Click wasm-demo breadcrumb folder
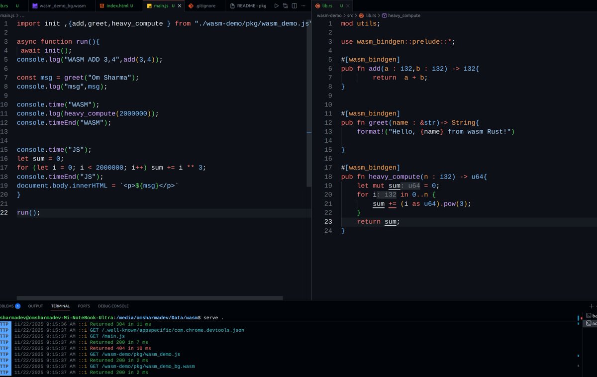 [x=329, y=15]
